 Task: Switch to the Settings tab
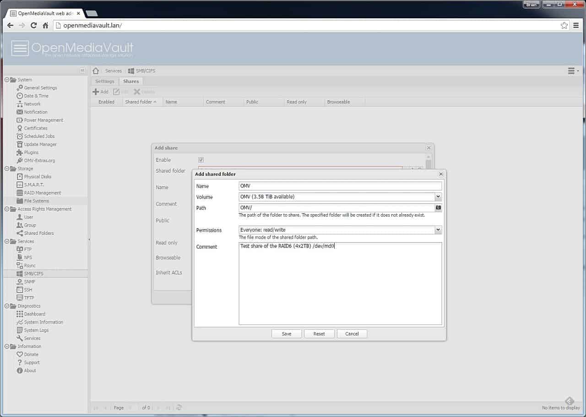[104, 81]
